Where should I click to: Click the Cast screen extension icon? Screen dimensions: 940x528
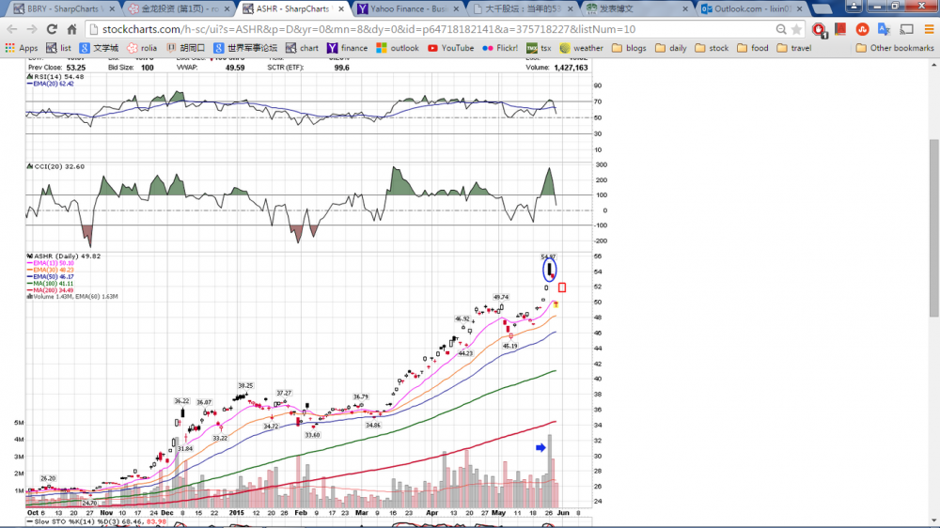[x=904, y=29]
